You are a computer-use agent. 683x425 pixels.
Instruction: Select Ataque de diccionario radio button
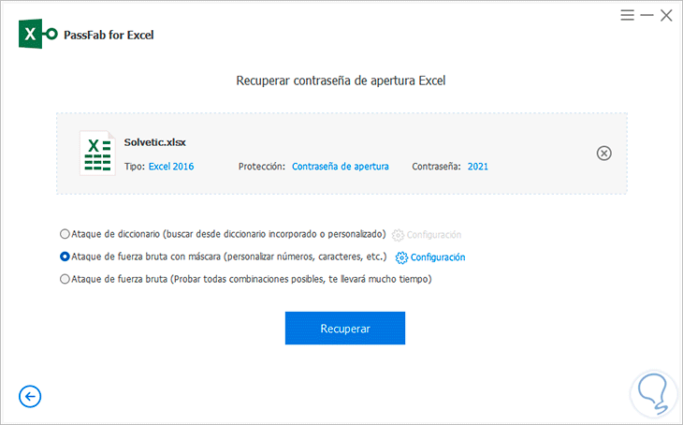(x=65, y=234)
